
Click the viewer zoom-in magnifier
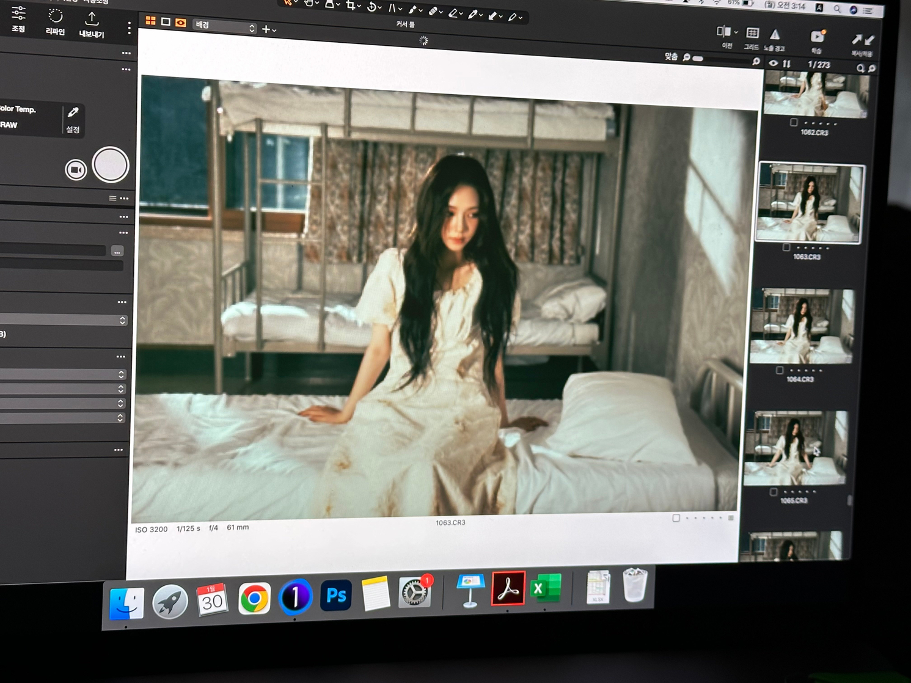pyautogui.click(x=756, y=61)
